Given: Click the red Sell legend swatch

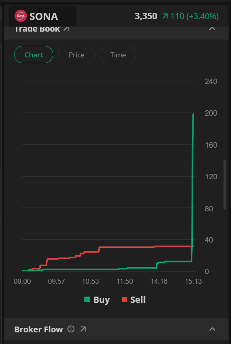Looking at the screenshot, I should pos(125,299).
